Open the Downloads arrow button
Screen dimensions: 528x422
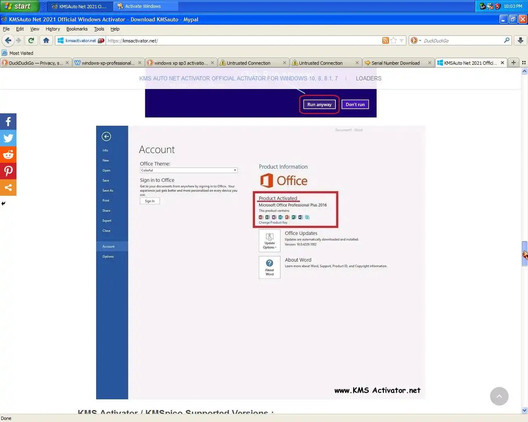[x=521, y=40]
